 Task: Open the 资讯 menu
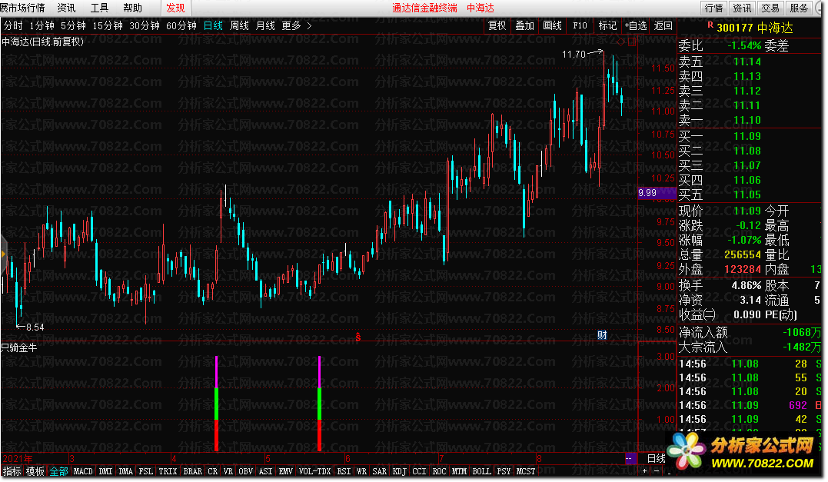(x=67, y=8)
